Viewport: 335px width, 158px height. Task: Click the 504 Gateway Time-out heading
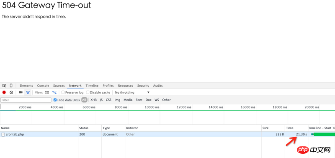pyautogui.click(x=46, y=5)
